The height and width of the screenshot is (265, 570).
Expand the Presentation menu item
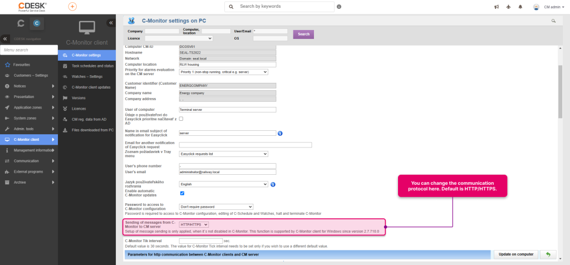[x=29, y=97]
